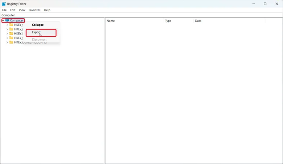Open the View menu

tap(22, 10)
